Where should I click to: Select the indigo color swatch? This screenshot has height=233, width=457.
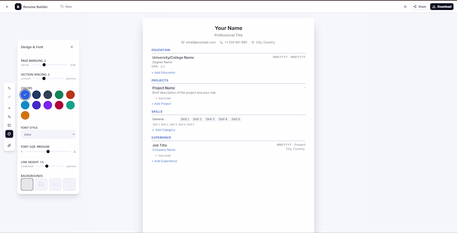pyautogui.click(x=37, y=105)
